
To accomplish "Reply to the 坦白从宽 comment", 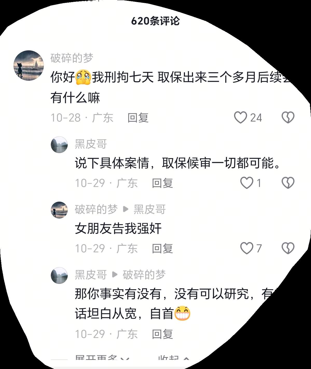I will pyautogui.click(x=162, y=334).
